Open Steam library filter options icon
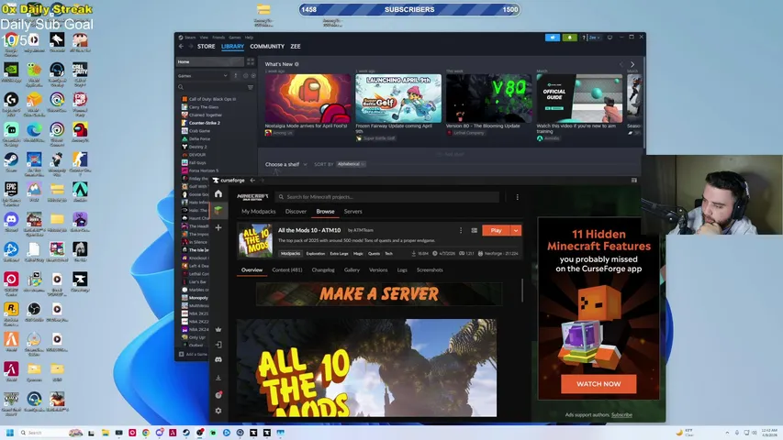Viewport: 783px width, 440px height. point(251,87)
